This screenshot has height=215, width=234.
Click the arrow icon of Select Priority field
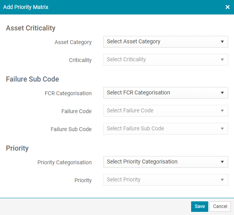tap(222, 179)
